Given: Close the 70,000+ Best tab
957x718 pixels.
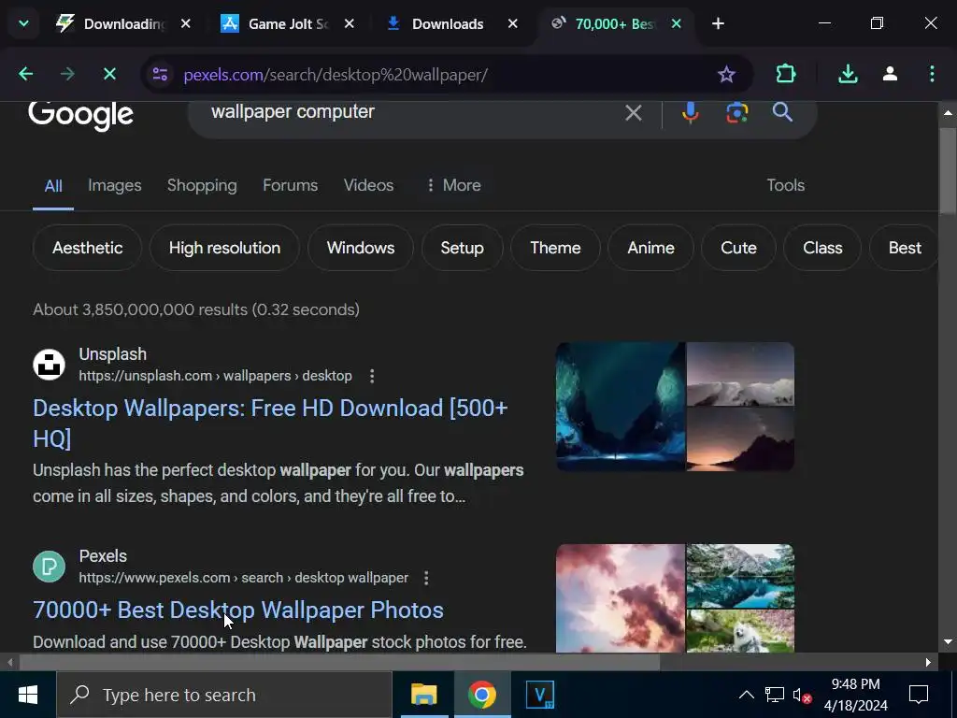Looking at the screenshot, I should [x=677, y=23].
